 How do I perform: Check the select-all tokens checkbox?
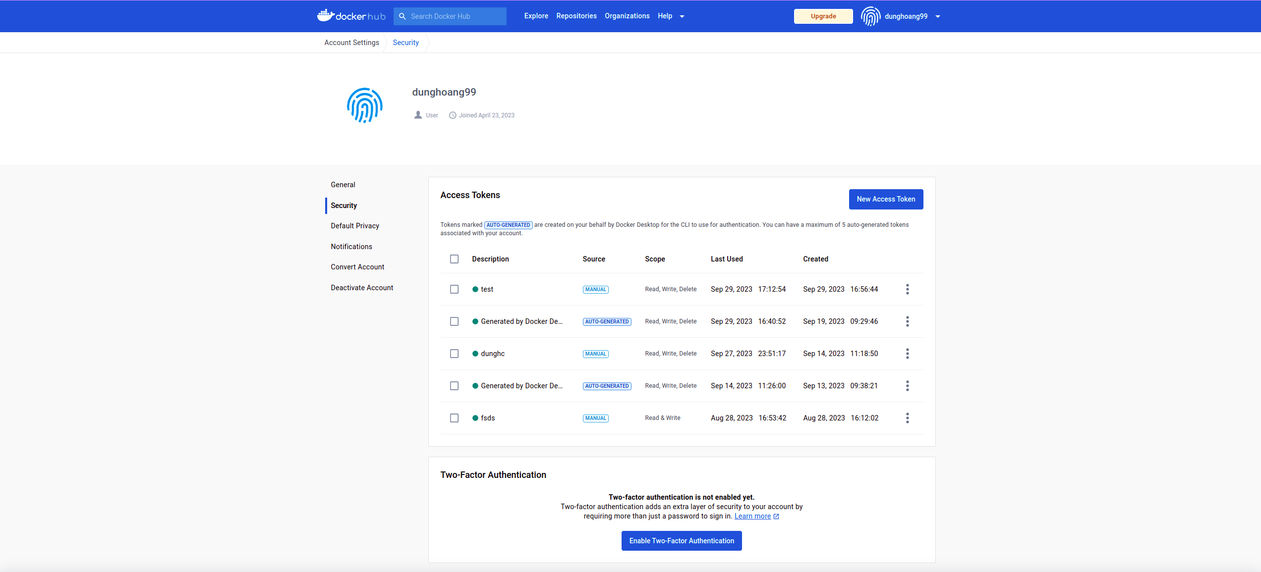tap(454, 259)
